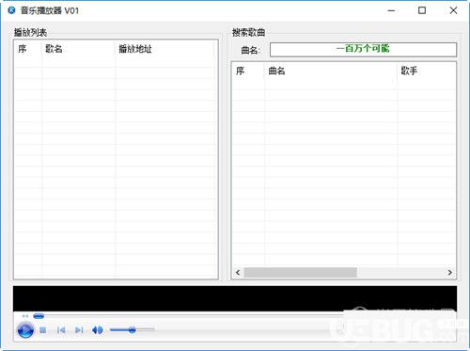Sort playlist by 歌名 column header
This screenshot has height=351, width=470.
78,49
